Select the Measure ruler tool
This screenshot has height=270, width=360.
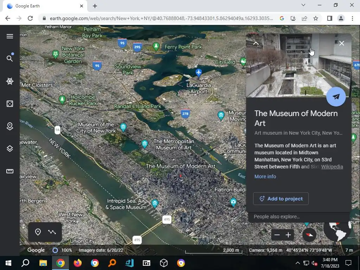pyautogui.click(x=9, y=171)
